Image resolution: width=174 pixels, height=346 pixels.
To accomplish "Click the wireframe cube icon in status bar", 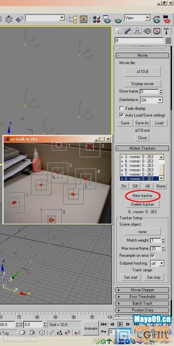I will pyautogui.click(x=42, y=332).
